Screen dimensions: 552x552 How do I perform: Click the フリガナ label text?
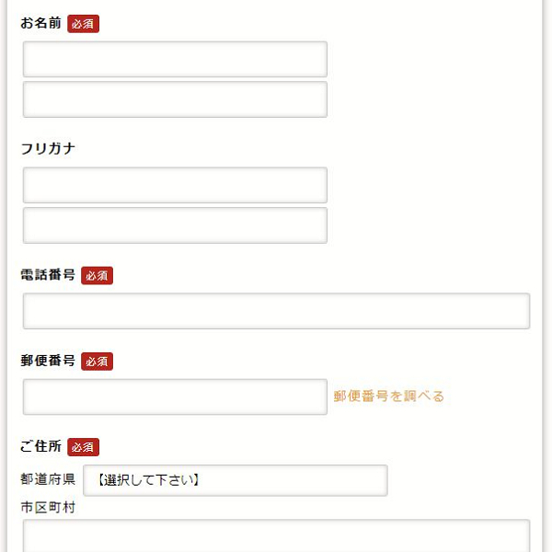pos(47,149)
